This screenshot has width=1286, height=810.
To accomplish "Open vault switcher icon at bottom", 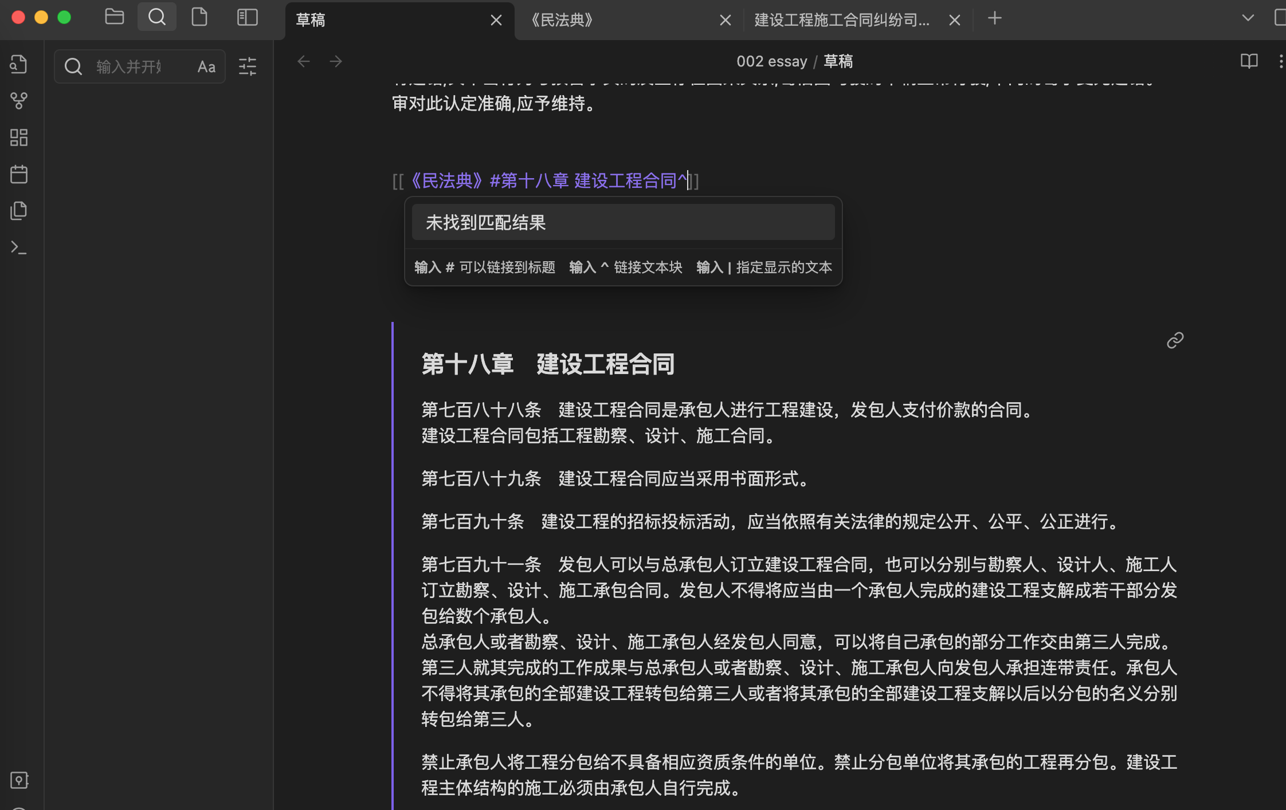I will coord(19,780).
